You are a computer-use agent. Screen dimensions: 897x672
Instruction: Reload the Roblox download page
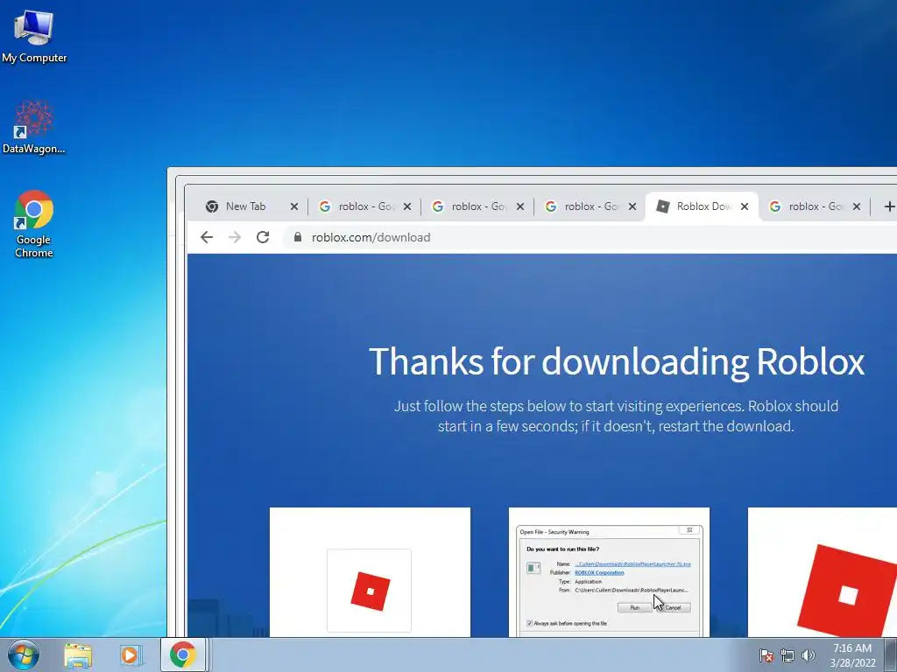(x=263, y=237)
